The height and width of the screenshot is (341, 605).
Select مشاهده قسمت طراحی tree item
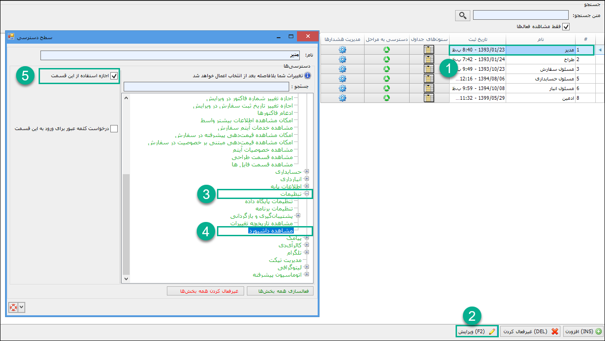[263, 157]
